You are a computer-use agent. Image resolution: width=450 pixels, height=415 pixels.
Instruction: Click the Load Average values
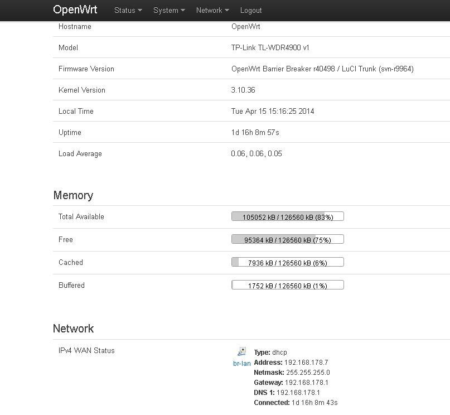pyautogui.click(x=257, y=154)
